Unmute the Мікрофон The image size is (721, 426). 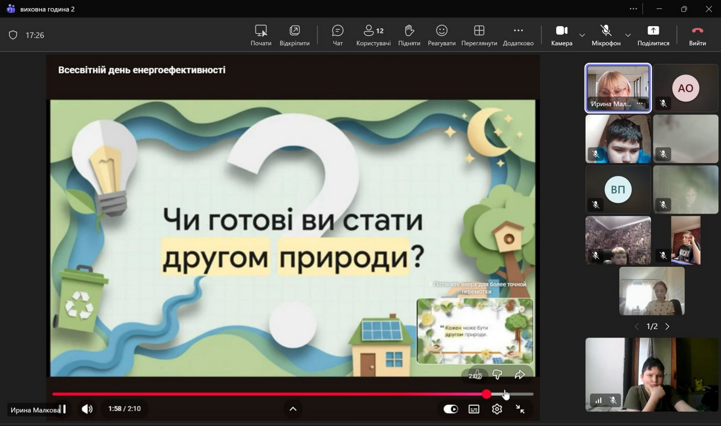click(605, 35)
